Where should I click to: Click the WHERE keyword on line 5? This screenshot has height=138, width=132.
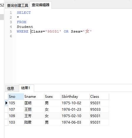pos(23,31)
